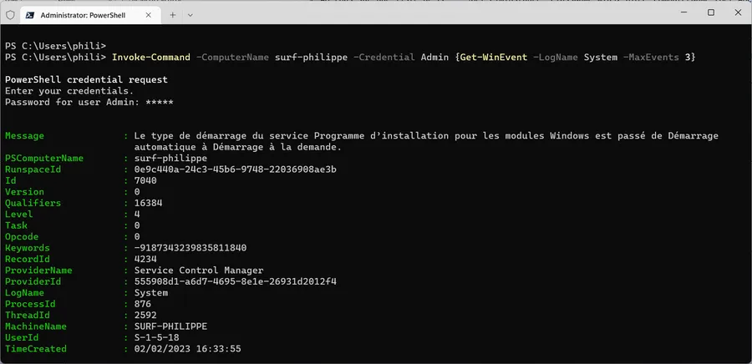Close the terminal window

pyautogui.click(x=738, y=13)
